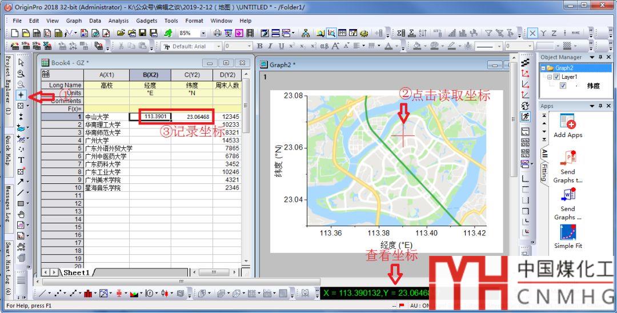Select the Pointer arrow tool
This screenshot has width=617, height=313.
21,62
